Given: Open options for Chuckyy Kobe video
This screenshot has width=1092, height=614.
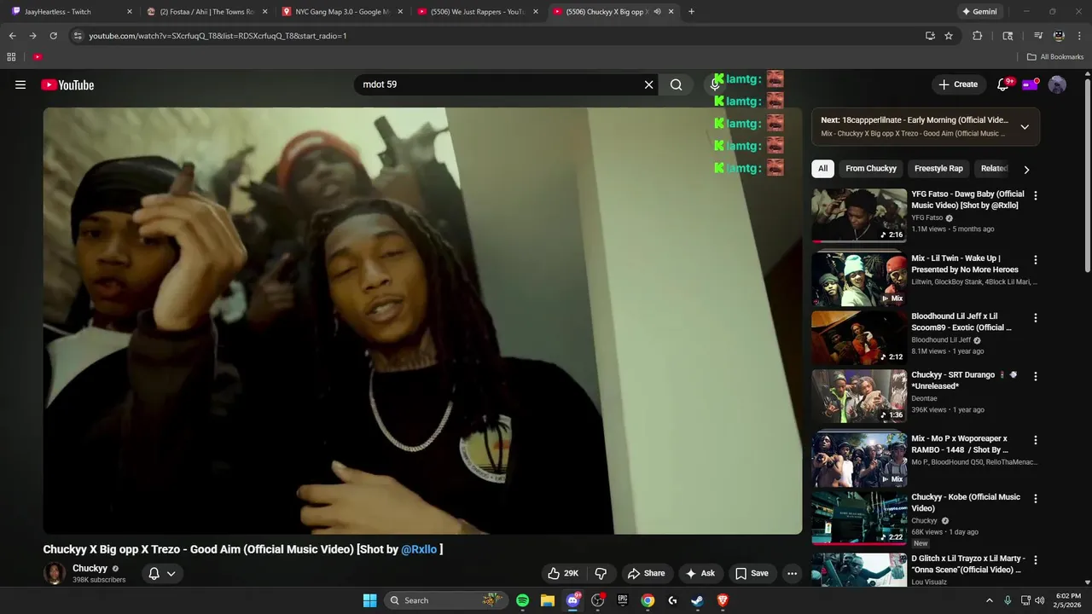Looking at the screenshot, I should [1036, 498].
